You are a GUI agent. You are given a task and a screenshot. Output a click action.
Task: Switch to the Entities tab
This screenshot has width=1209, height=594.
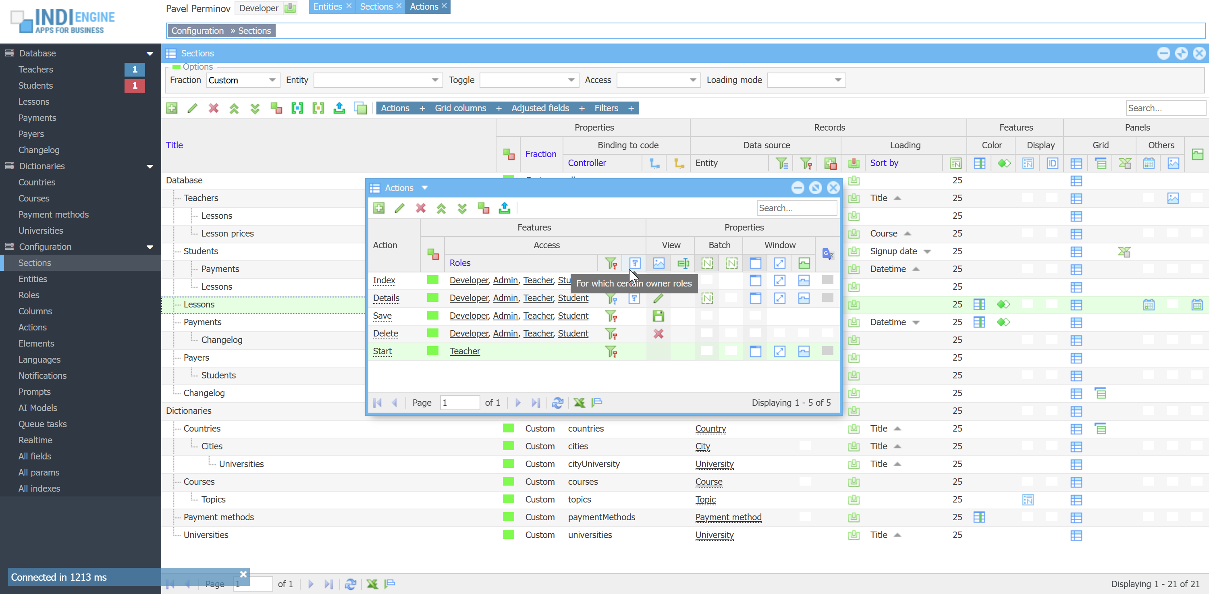327,6
